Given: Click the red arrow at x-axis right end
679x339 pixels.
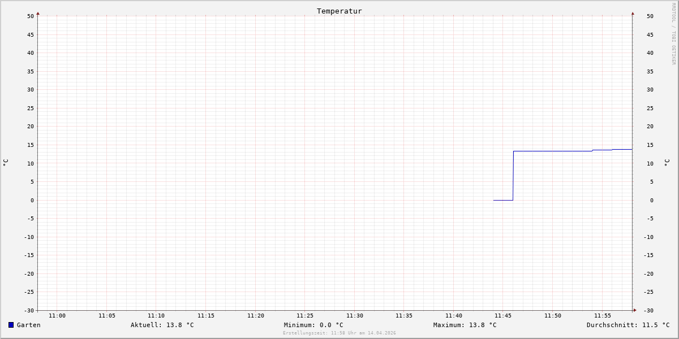Looking at the screenshot, I should click(635, 310).
